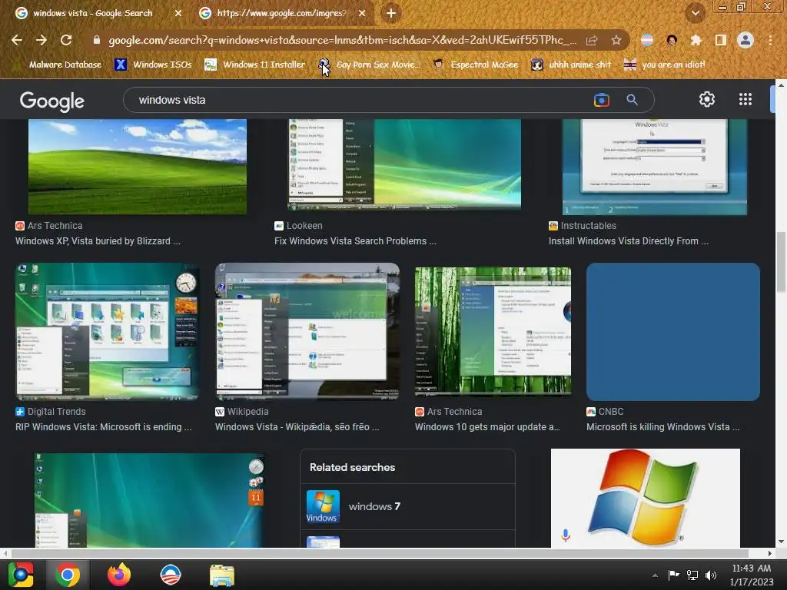
Task: Click the microphone voice search icon
Action: click(565, 535)
